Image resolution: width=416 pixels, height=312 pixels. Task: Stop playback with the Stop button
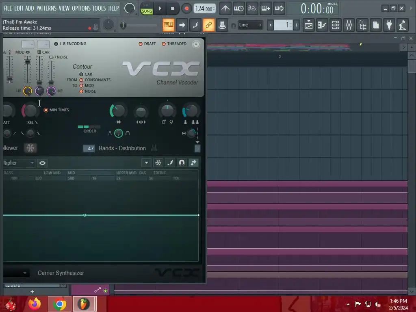172,9
